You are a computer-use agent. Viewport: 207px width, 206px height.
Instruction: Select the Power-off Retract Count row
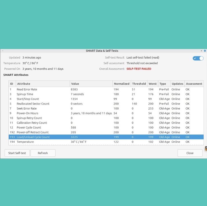[x=106, y=132]
